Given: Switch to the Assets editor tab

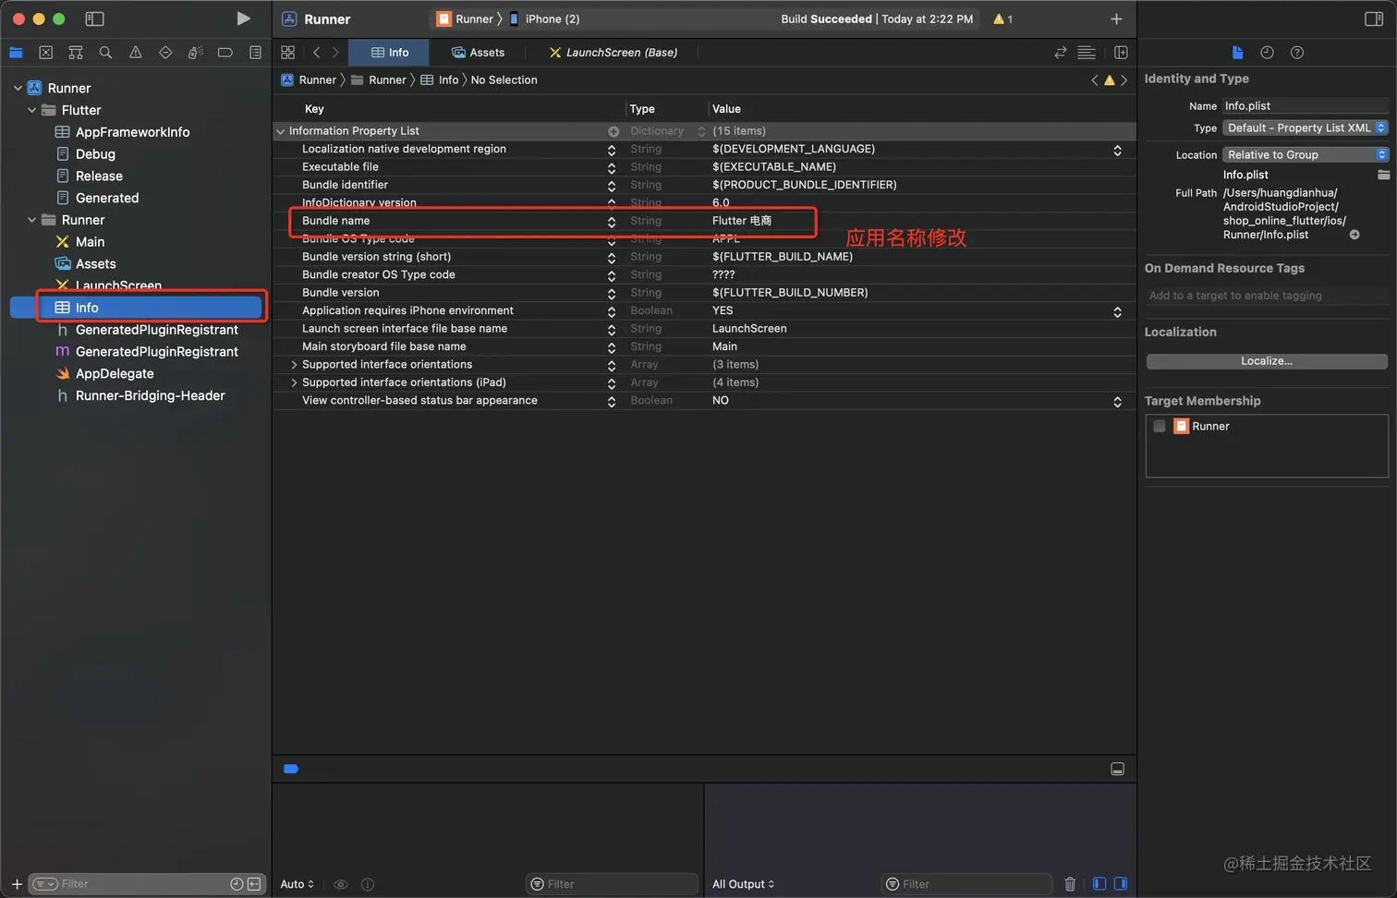Looking at the screenshot, I should (478, 53).
